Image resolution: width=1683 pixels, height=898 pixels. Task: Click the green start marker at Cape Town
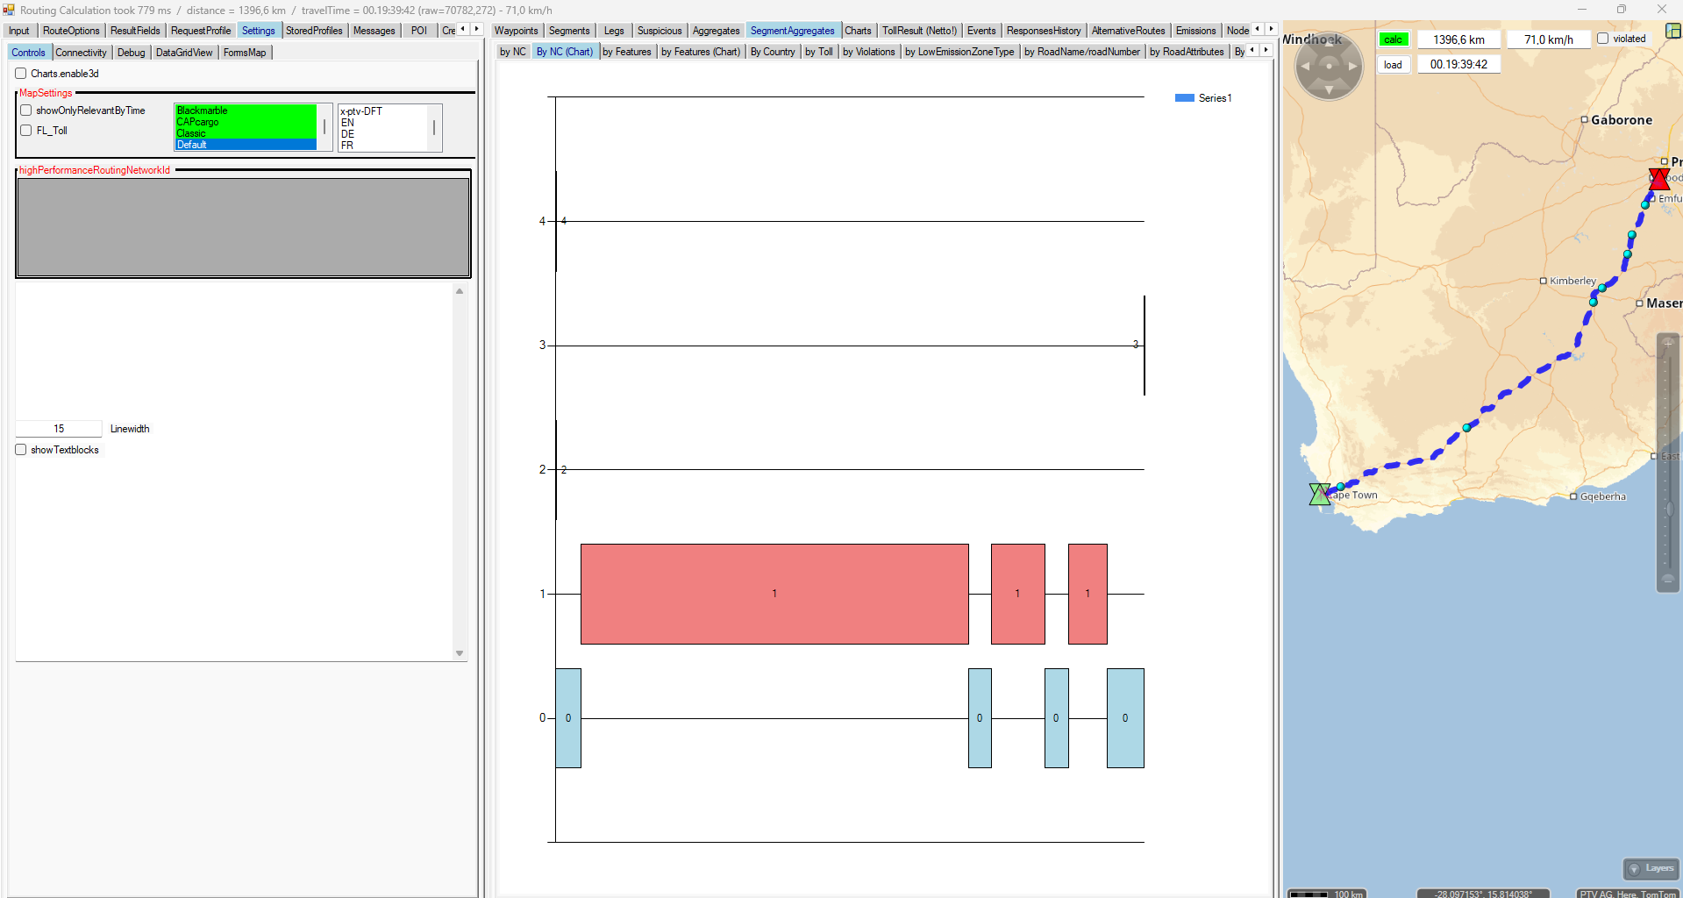point(1319,495)
